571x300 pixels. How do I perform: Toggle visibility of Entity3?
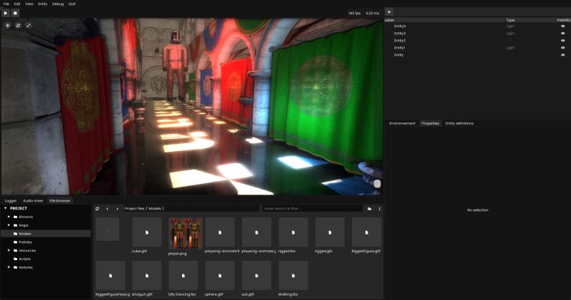click(562, 33)
